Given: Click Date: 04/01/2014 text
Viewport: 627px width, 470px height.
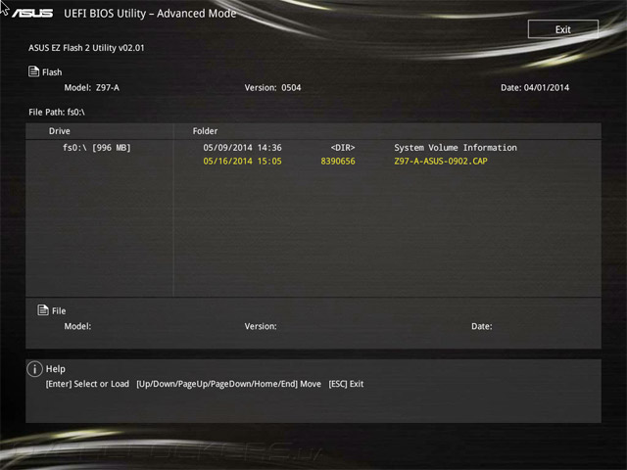Looking at the screenshot, I should pos(535,87).
